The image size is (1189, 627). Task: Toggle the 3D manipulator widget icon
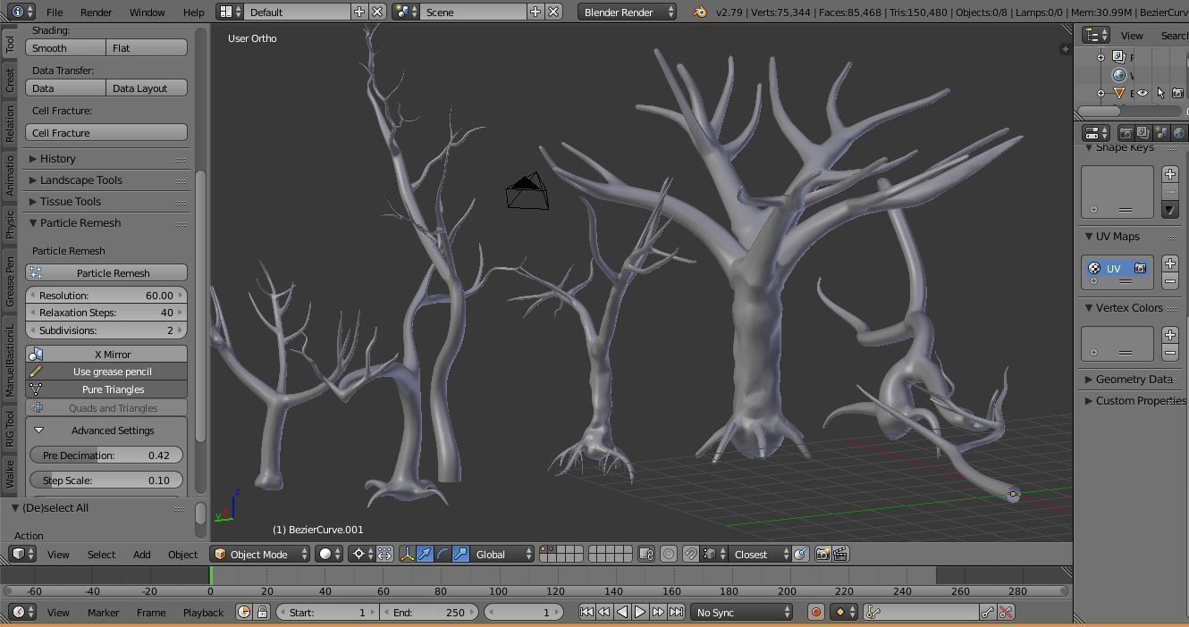tap(408, 554)
